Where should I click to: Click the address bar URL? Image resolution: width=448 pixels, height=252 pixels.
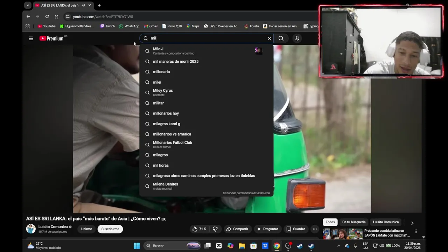pos(103,16)
